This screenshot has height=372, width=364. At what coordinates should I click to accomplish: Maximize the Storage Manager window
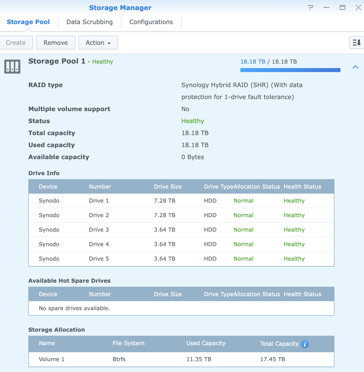(x=342, y=8)
